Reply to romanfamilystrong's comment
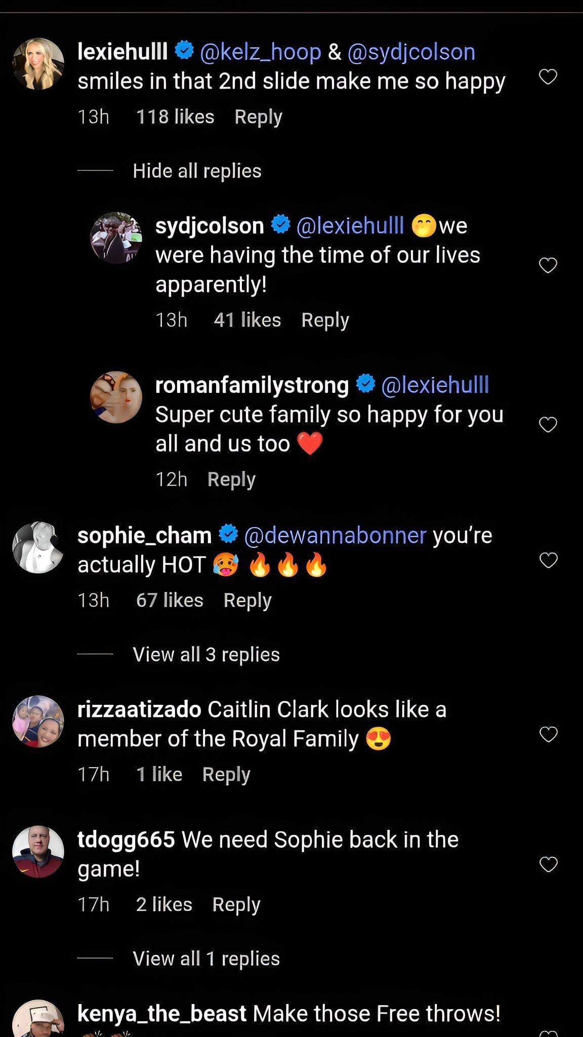Image resolution: width=583 pixels, height=1037 pixels. (x=231, y=480)
